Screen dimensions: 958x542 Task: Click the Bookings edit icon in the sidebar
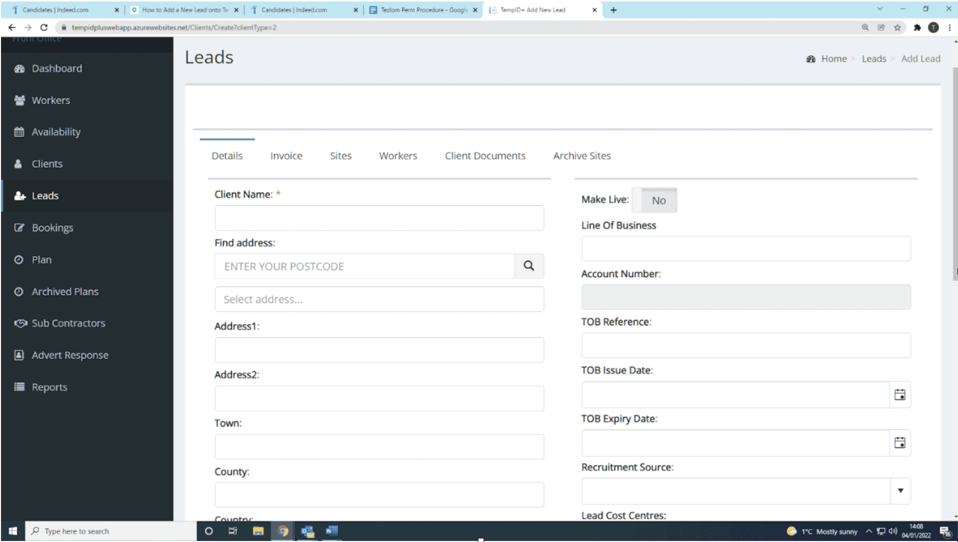[19, 228]
